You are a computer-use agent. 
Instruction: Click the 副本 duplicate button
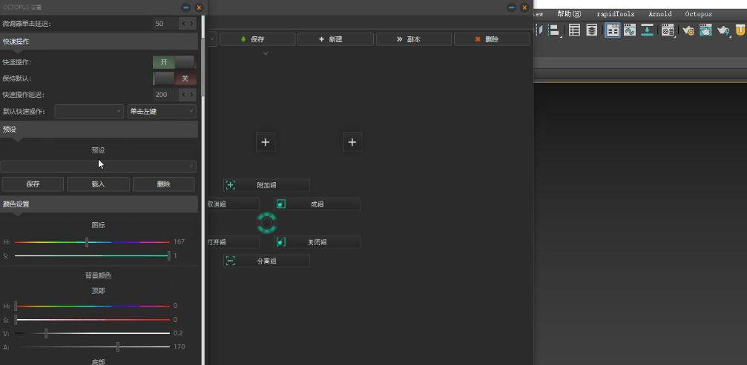pos(414,39)
